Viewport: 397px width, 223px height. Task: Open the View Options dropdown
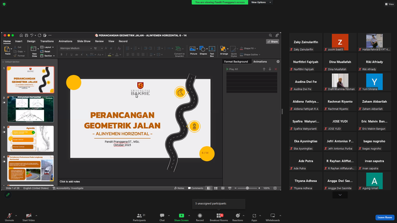261,2
